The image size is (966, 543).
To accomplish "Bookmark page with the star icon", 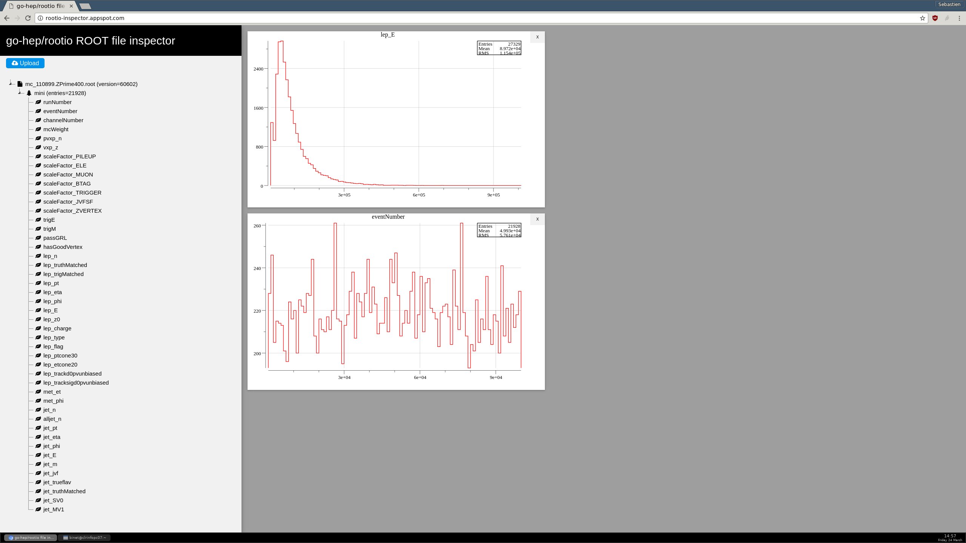I will click(922, 18).
